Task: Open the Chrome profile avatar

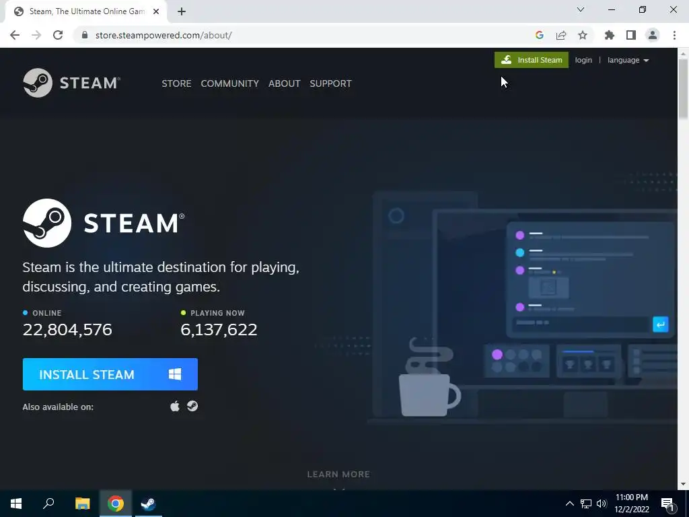Action: coord(653,35)
